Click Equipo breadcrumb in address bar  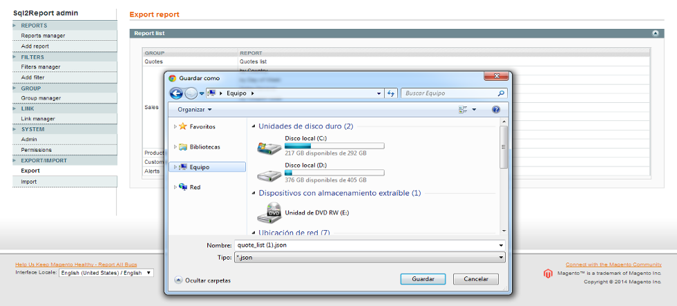click(235, 93)
